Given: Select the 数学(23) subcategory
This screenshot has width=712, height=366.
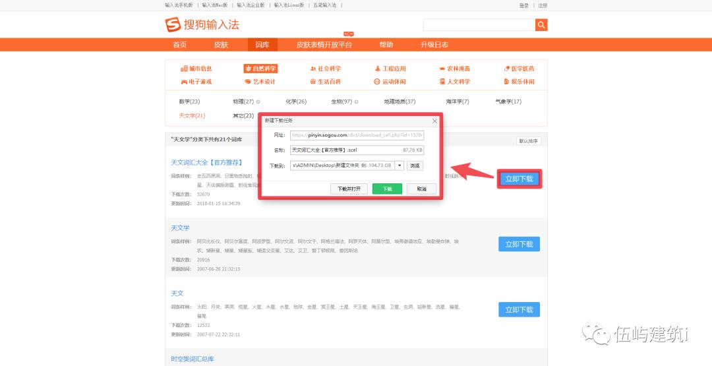Looking at the screenshot, I should click(x=189, y=102).
